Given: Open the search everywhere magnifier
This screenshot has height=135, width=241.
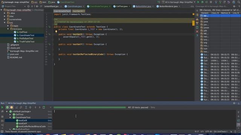Looking at the screenshot, I should [x=238, y=2].
